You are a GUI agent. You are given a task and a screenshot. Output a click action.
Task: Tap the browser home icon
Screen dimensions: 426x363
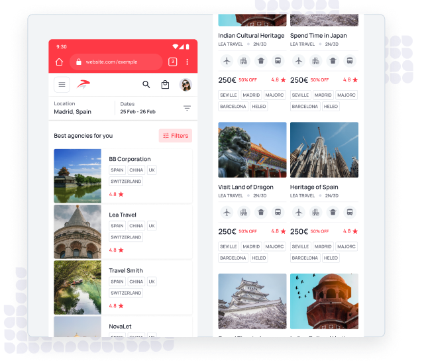click(59, 62)
